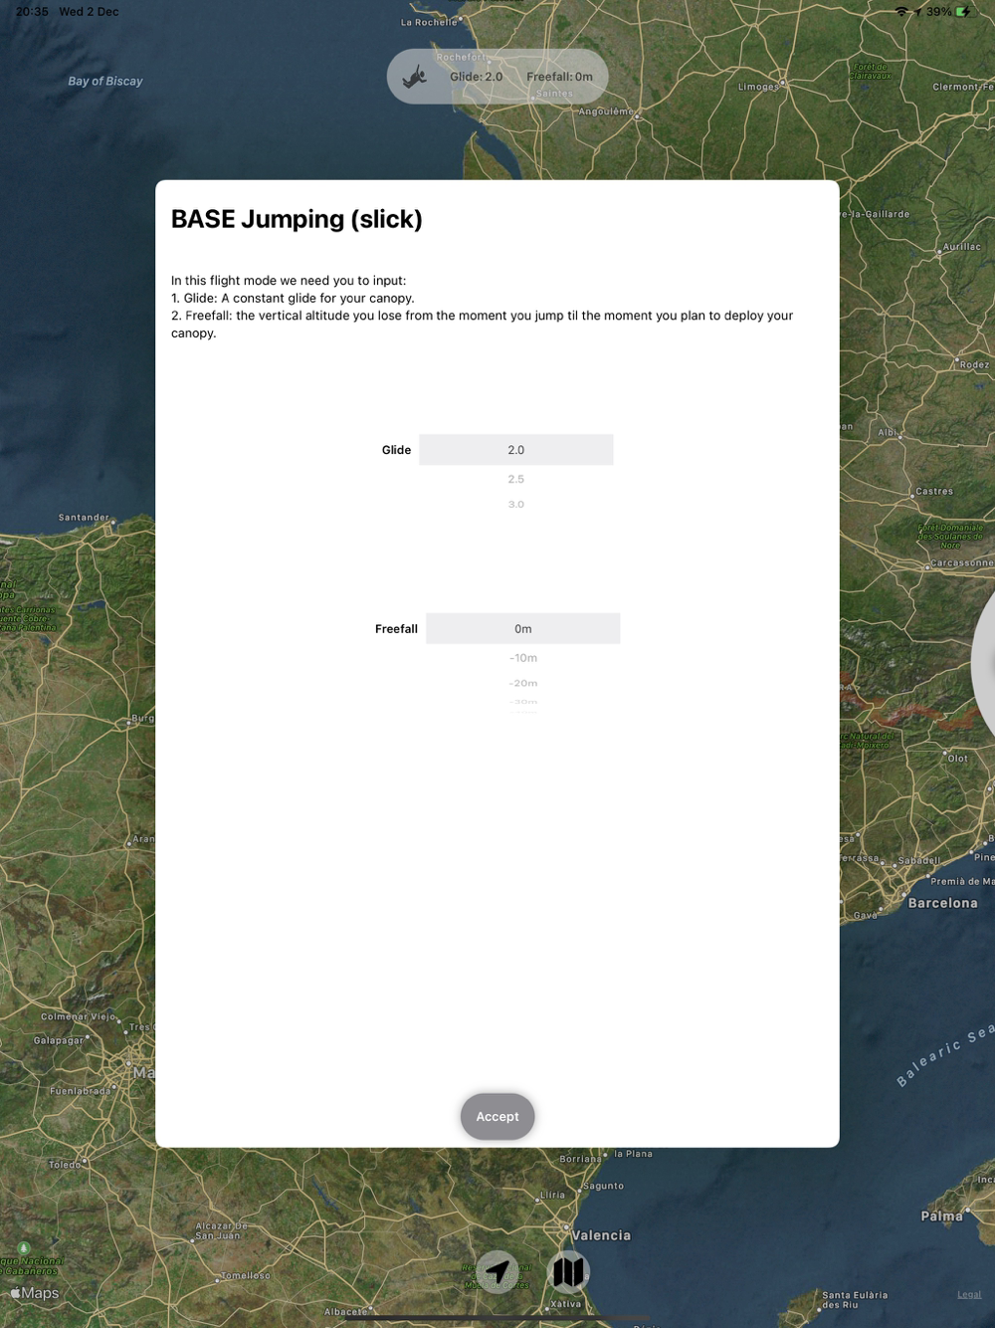Image resolution: width=995 pixels, height=1328 pixels.
Task: Tap La Rochelle label on the map
Action: [x=429, y=22]
